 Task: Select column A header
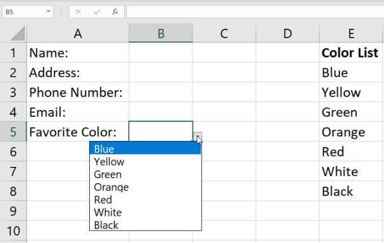pyautogui.click(x=78, y=34)
